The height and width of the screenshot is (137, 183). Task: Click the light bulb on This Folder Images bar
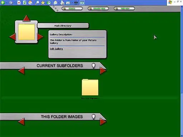pyautogui.click(x=94, y=117)
